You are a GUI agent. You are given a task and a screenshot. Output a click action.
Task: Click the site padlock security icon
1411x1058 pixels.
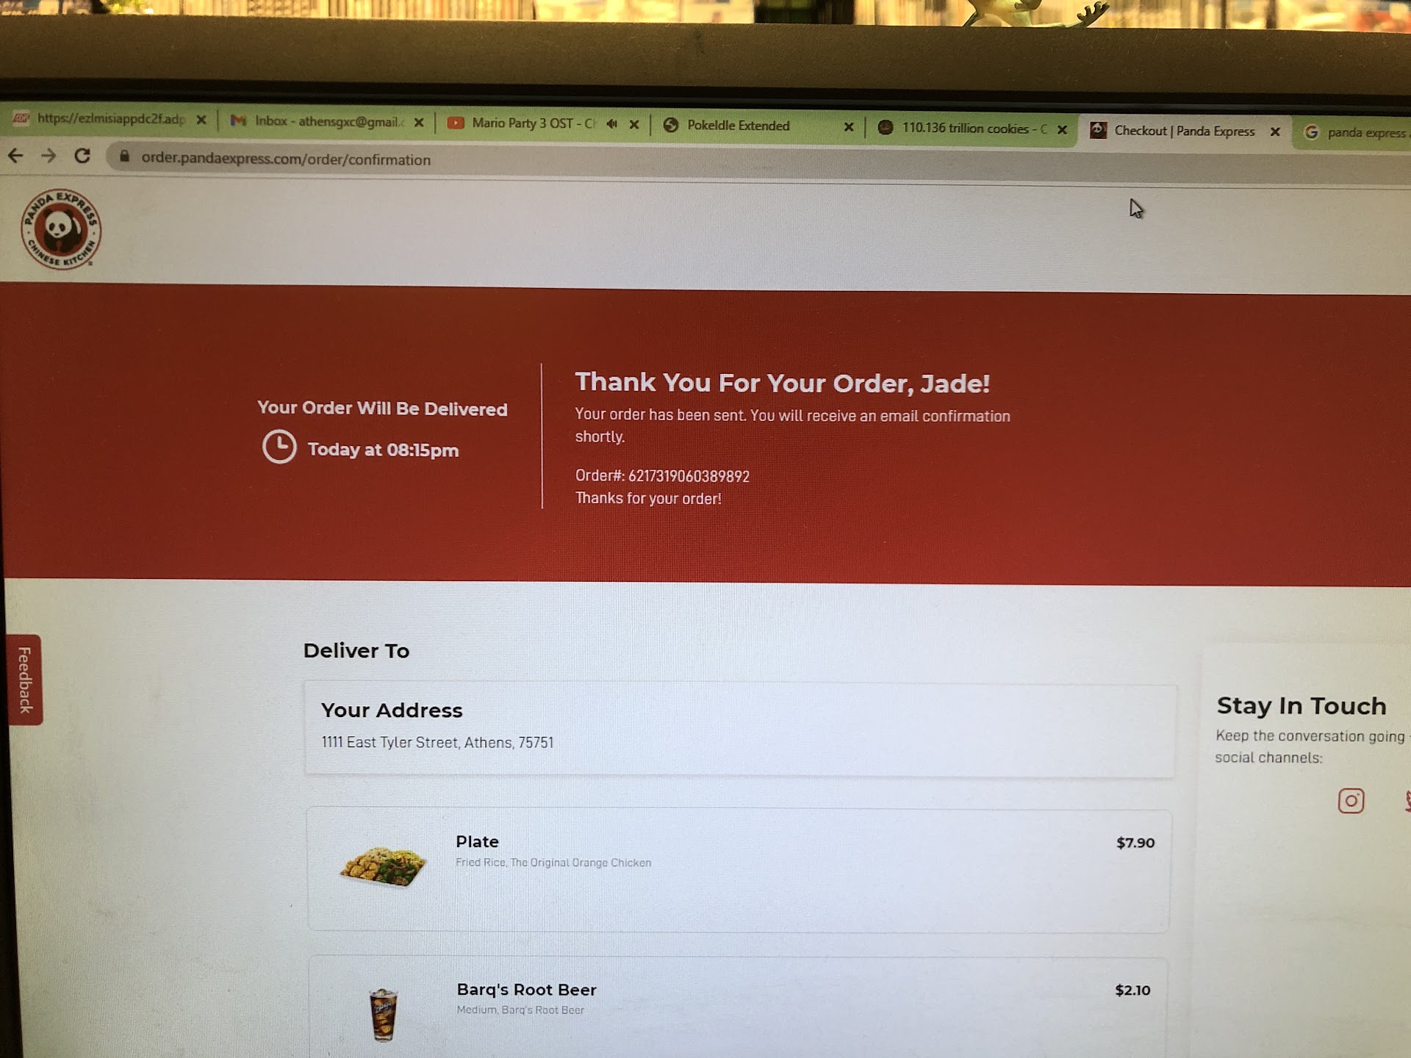[125, 156]
